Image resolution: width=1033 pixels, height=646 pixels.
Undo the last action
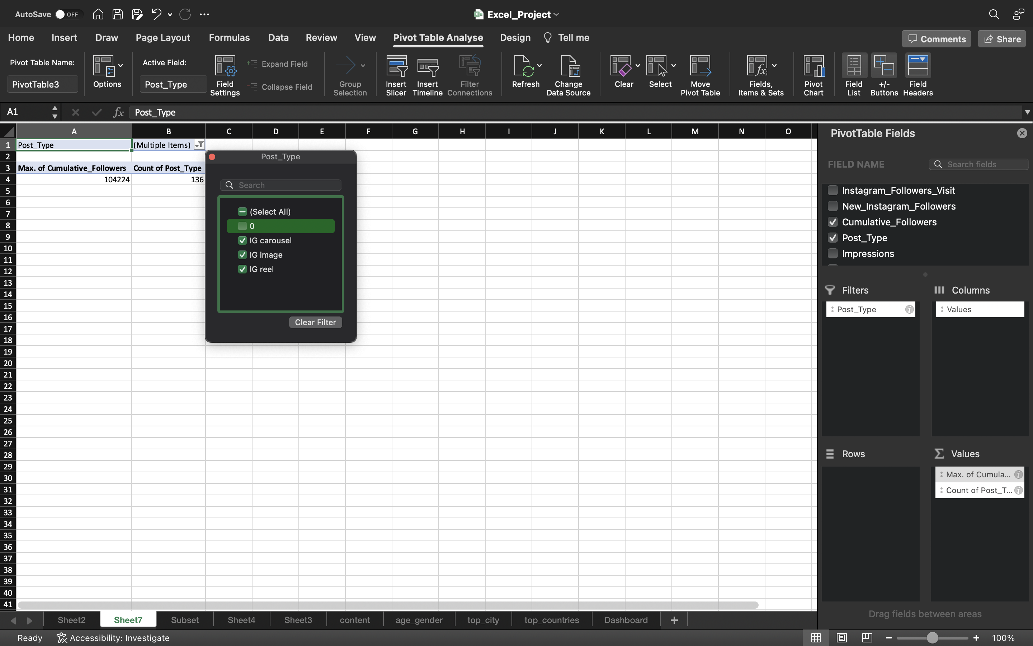click(x=156, y=14)
